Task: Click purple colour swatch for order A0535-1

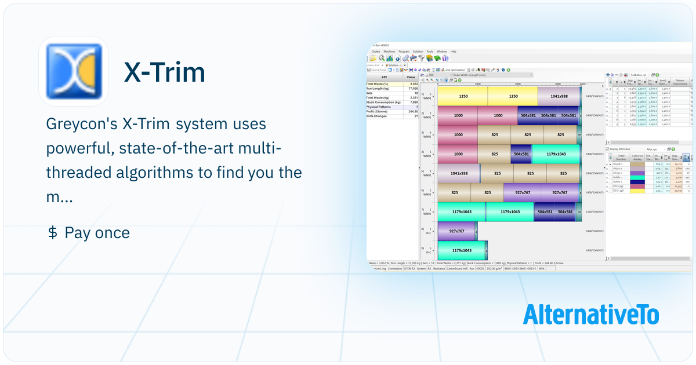Action: 637,173
